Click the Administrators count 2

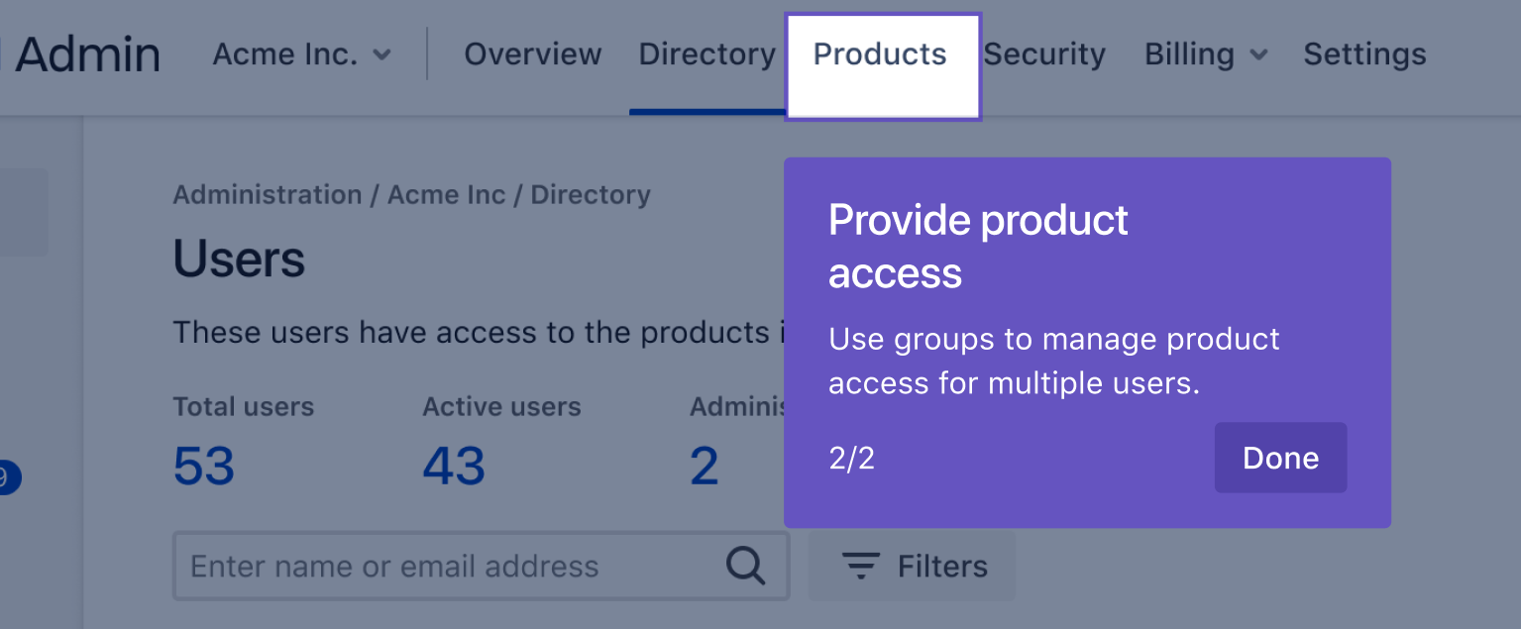point(705,466)
